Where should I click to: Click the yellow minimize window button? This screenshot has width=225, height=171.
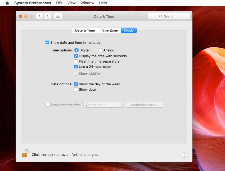click(x=26, y=16)
